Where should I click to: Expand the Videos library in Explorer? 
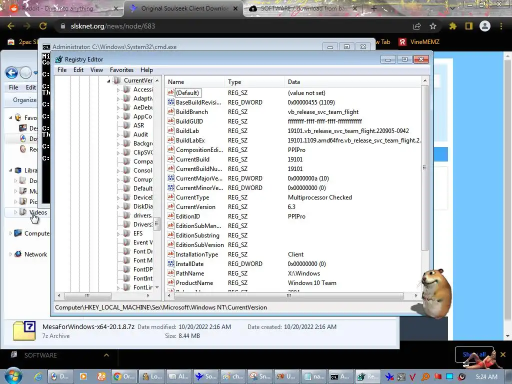(15, 212)
